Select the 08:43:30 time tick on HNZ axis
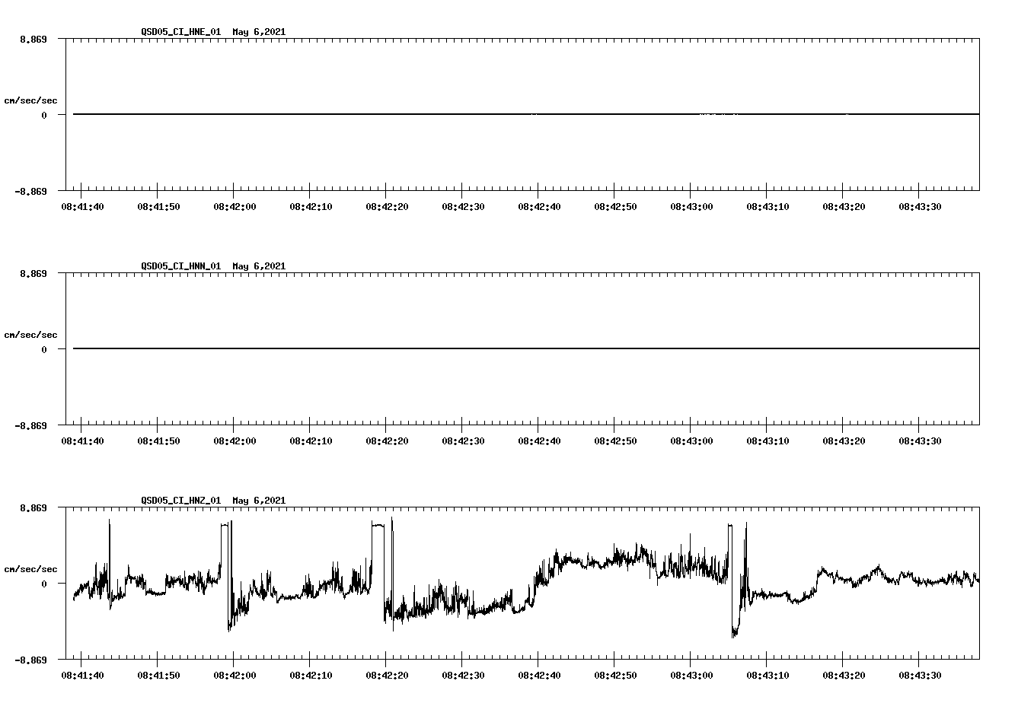1034x703 pixels. pos(919,674)
